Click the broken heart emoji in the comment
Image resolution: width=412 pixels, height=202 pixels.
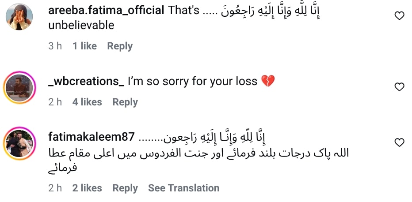click(x=268, y=82)
